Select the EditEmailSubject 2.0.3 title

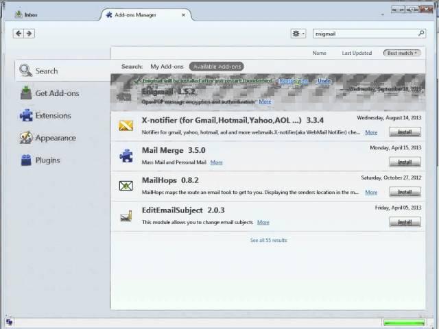point(183,210)
